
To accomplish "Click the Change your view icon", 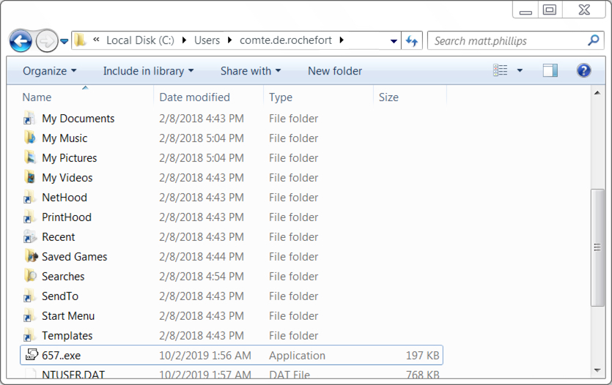I will 501,70.
